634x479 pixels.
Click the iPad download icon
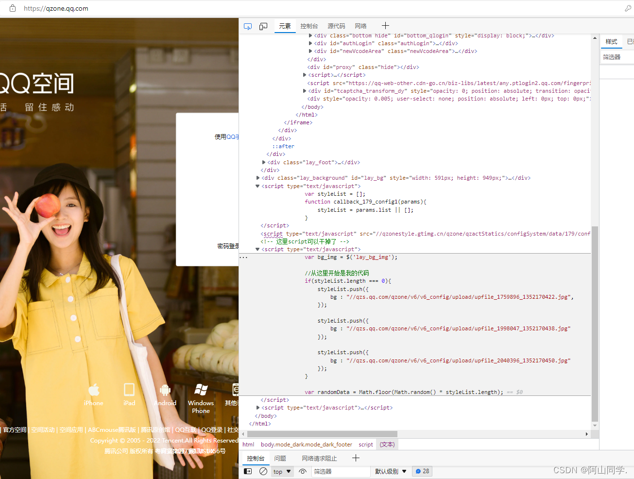(x=129, y=390)
